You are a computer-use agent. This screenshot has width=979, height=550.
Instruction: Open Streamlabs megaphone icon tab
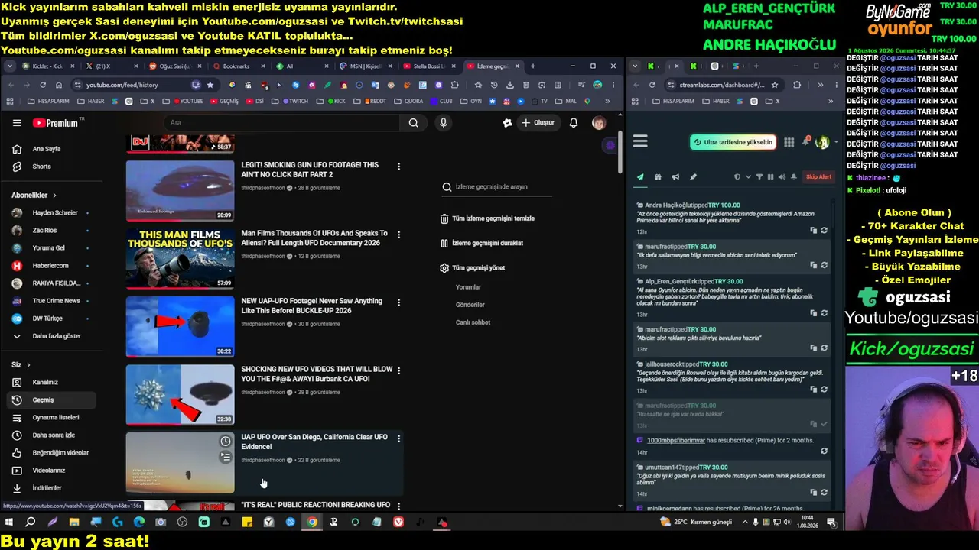pyautogui.click(x=675, y=177)
